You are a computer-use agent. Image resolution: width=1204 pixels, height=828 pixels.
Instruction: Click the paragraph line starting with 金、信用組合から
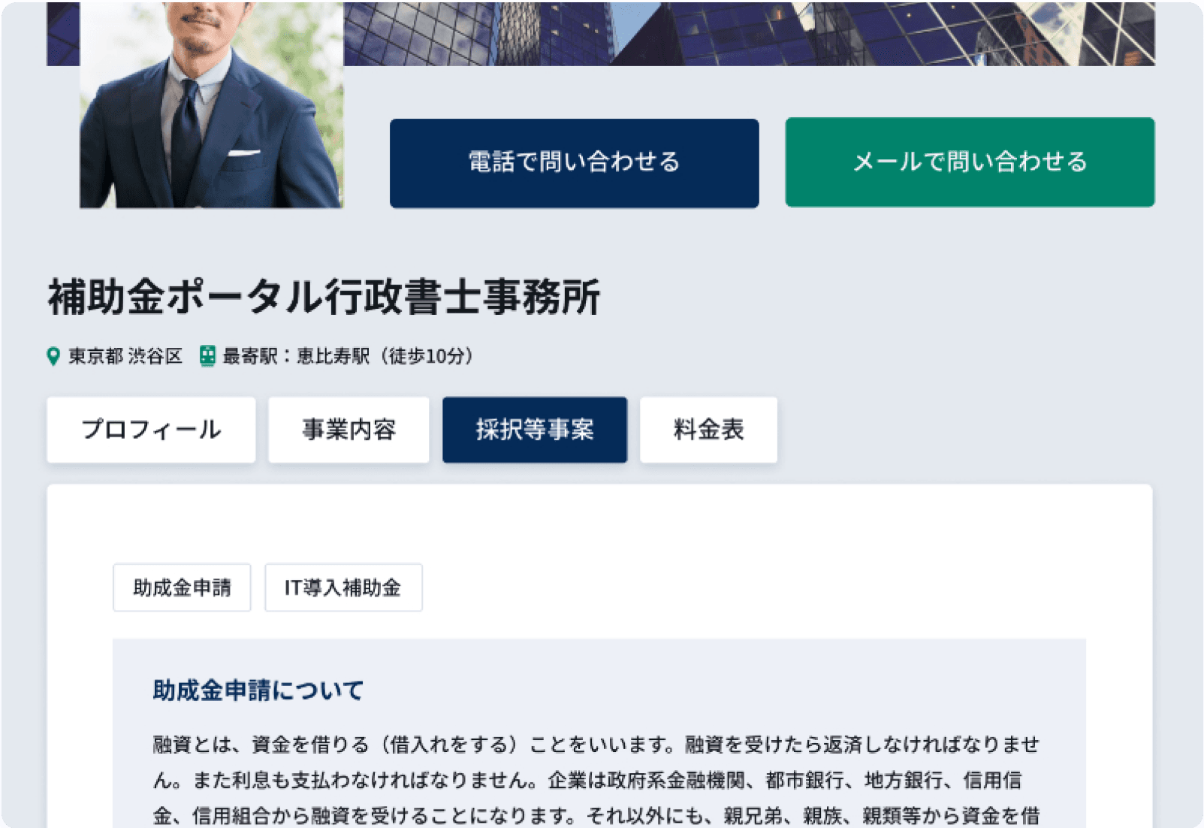[x=596, y=816]
